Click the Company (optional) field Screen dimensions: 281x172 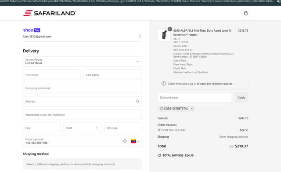click(x=83, y=88)
